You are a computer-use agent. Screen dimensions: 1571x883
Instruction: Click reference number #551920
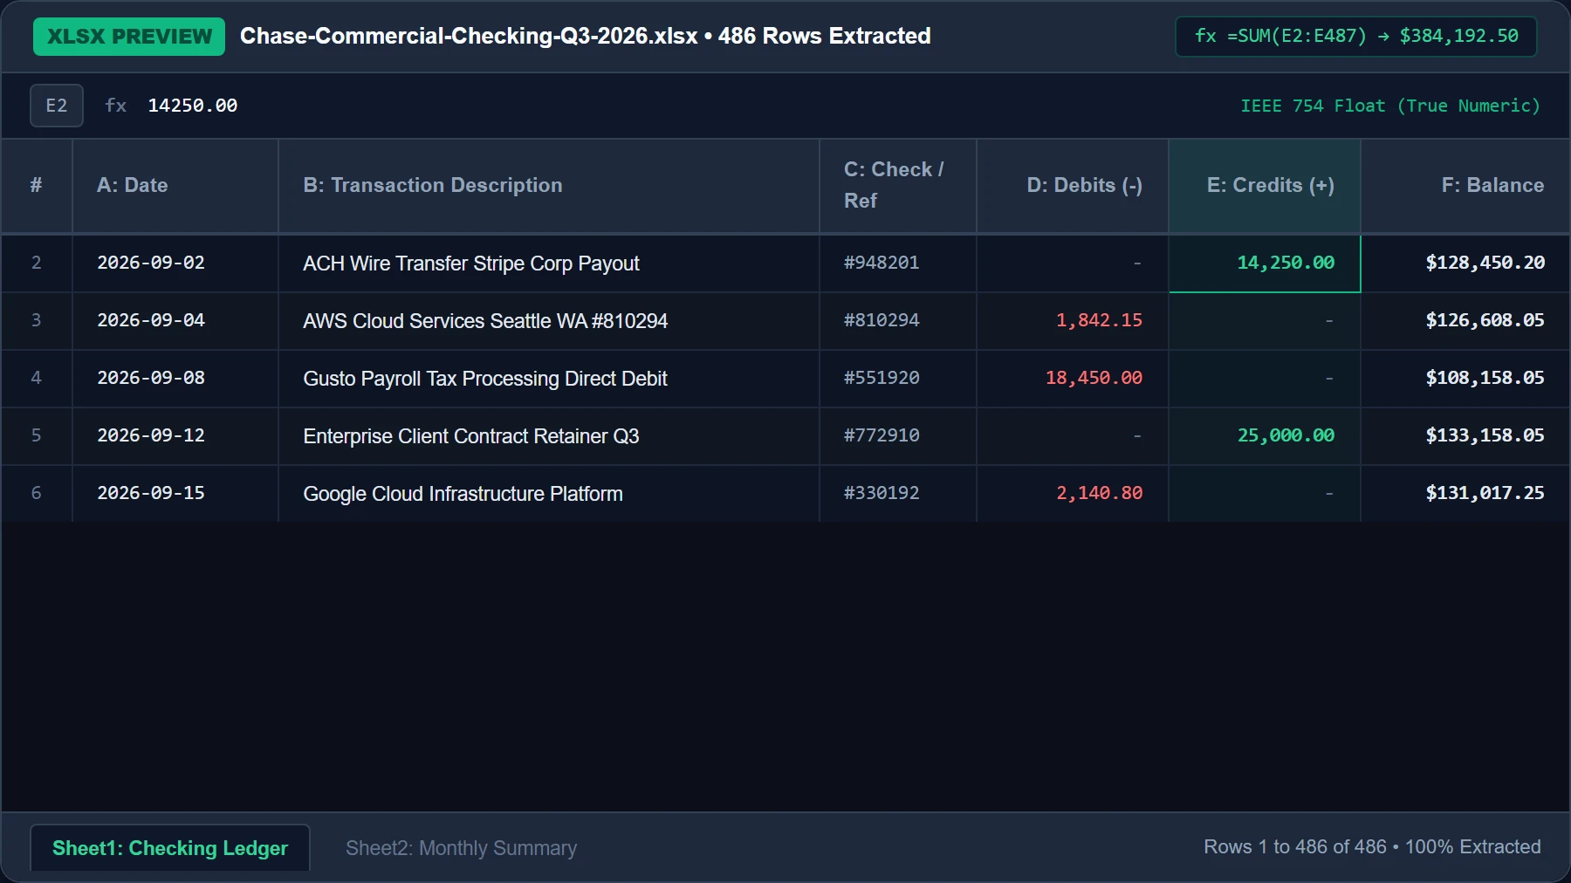882,378
